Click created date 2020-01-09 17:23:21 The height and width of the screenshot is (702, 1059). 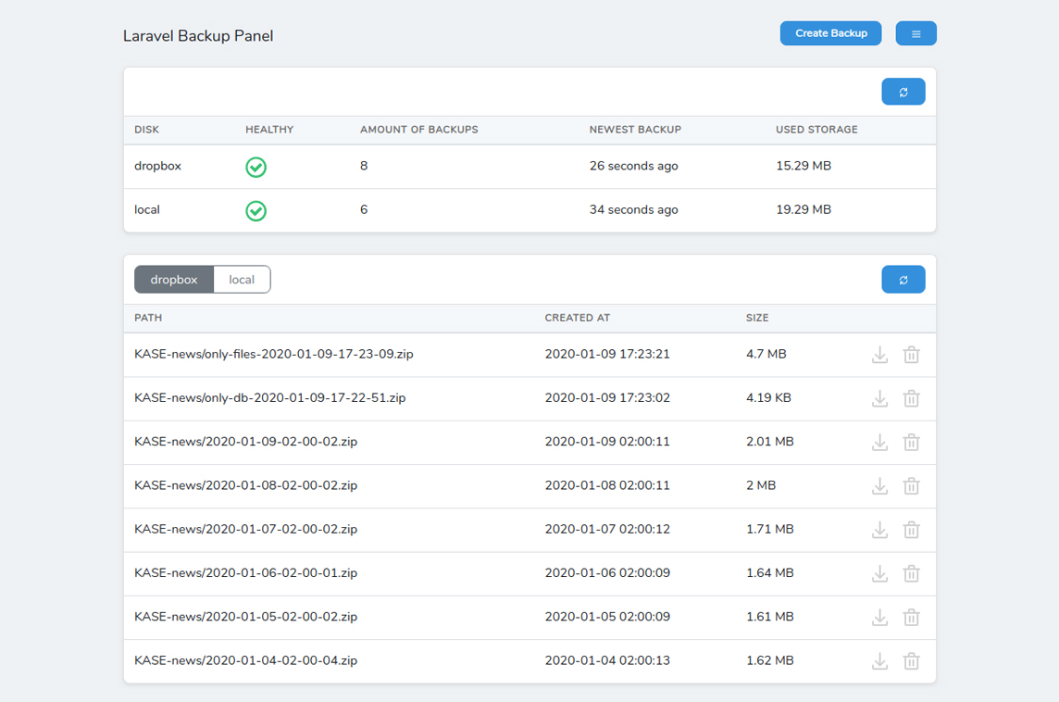click(x=607, y=354)
